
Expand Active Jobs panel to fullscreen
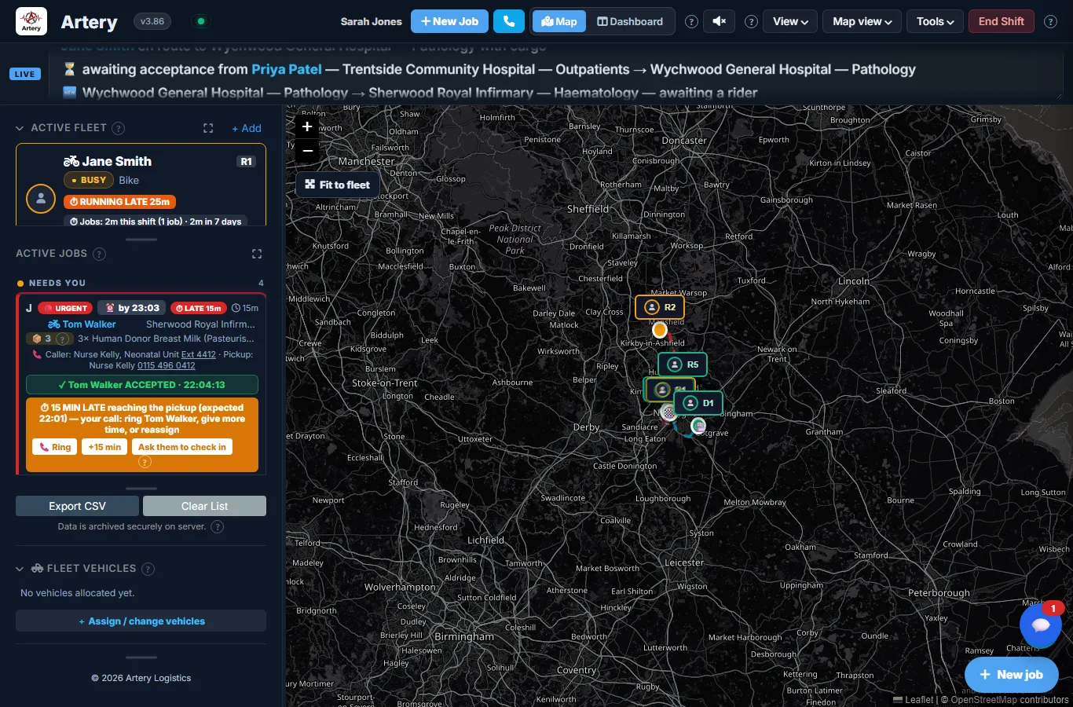point(257,254)
